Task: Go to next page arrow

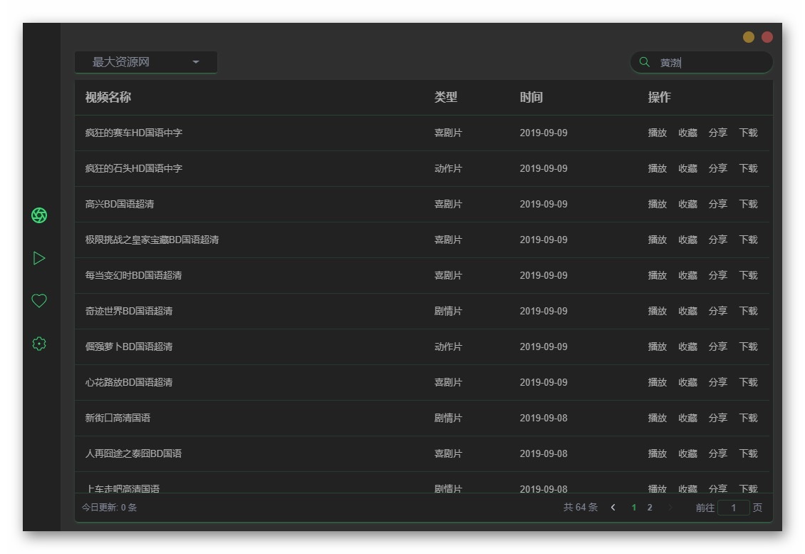Action: 670,508
